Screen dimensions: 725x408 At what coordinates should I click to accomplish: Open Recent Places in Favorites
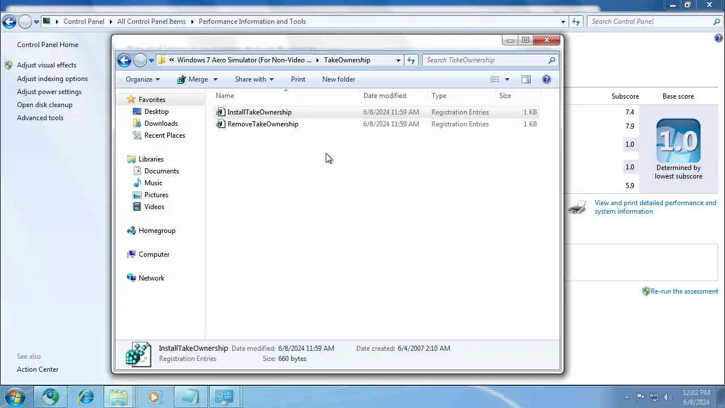coord(164,135)
